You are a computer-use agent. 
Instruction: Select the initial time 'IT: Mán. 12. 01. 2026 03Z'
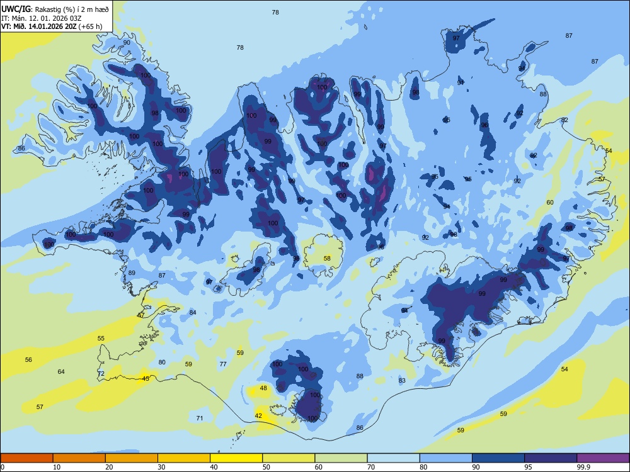pyautogui.click(x=41, y=18)
